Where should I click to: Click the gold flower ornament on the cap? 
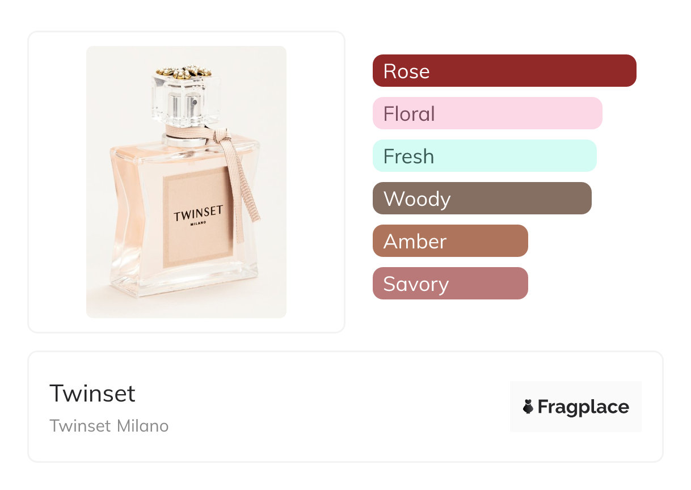coord(183,71)
